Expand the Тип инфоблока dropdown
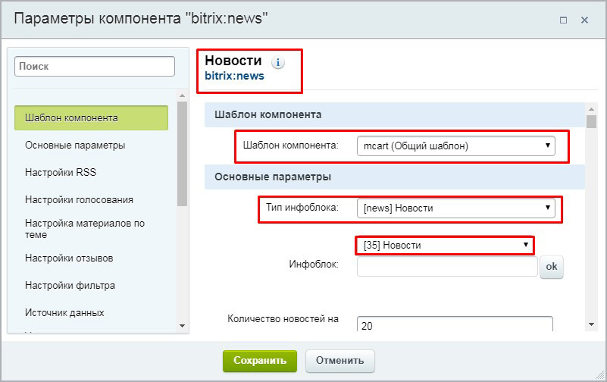This screenshot has width=607, height=382. tap(456, 208)
